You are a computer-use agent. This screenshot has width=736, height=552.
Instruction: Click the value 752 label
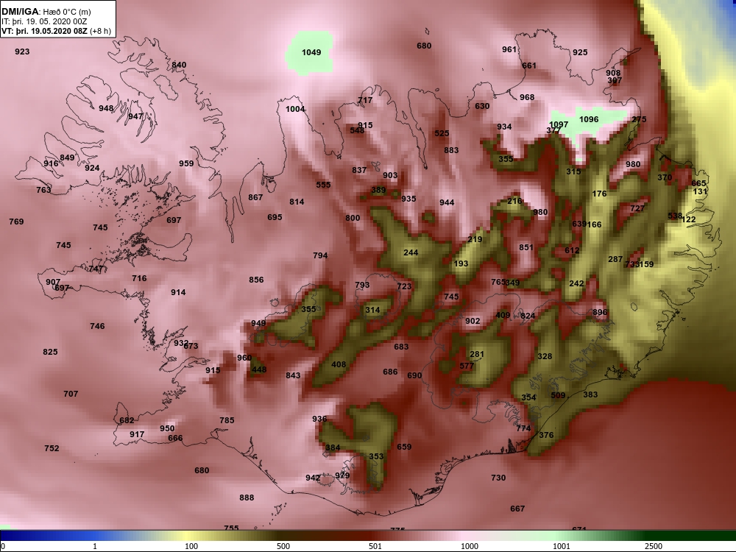pyautogui.click(x=52, y=448)
